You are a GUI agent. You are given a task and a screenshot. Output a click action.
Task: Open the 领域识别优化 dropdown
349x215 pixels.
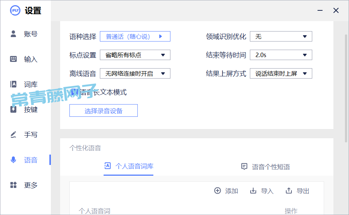tap(281, 36)
